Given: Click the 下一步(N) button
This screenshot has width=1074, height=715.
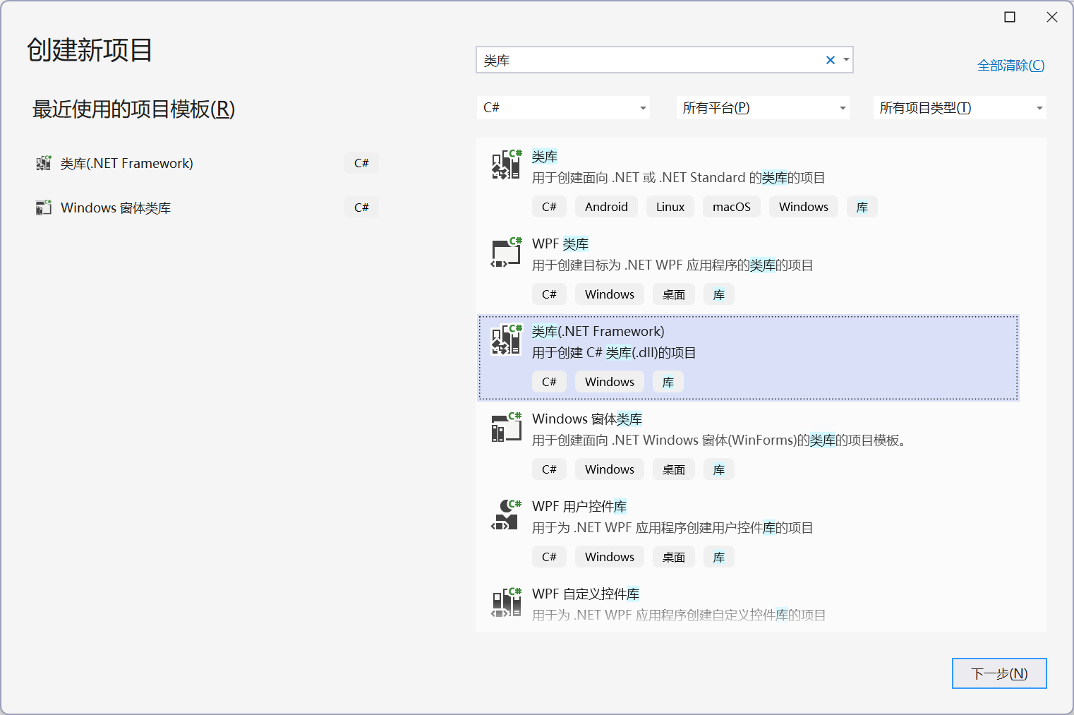Looking at the screenshot, I should [x=999, y=673].
